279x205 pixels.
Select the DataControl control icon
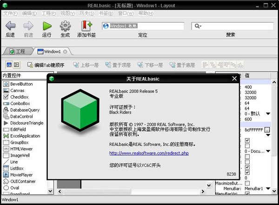(6, 117)
